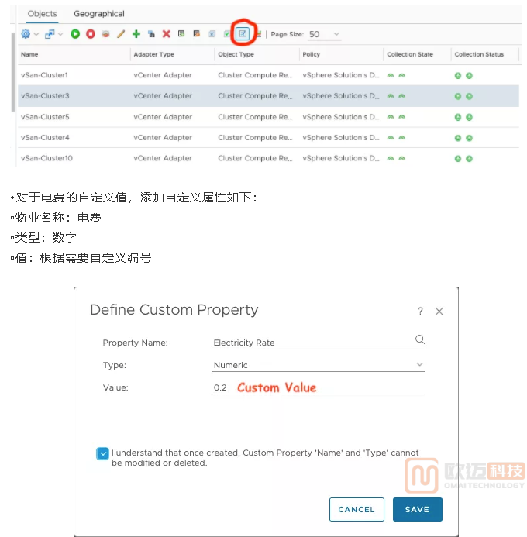Click the Value field containing 0.2
The width and height of the screenshot is (527, 537).
[x=318, y=387]
